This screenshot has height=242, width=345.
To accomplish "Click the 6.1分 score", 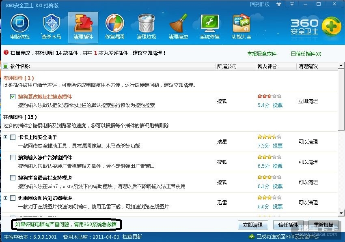I will (263, 186).
